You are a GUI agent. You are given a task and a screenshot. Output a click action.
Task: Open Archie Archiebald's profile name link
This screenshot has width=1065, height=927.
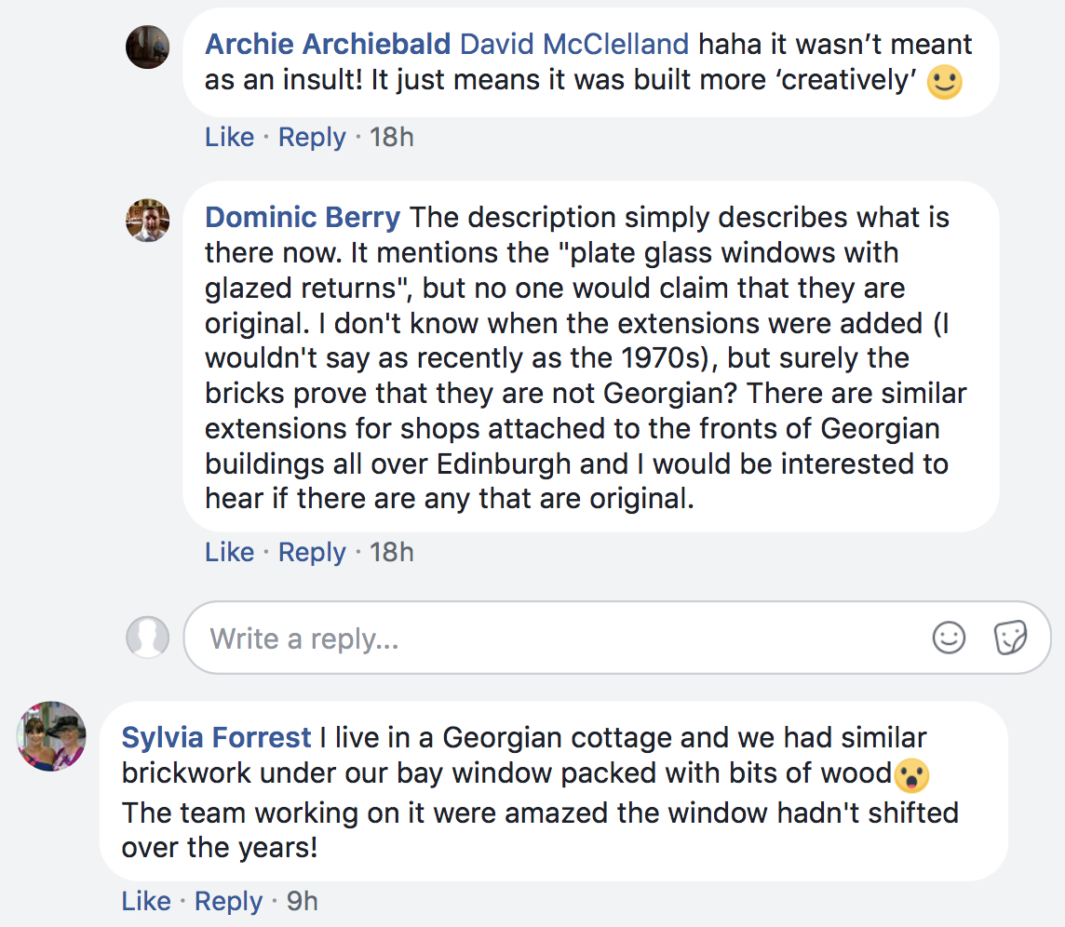click(x=328, y=44)
